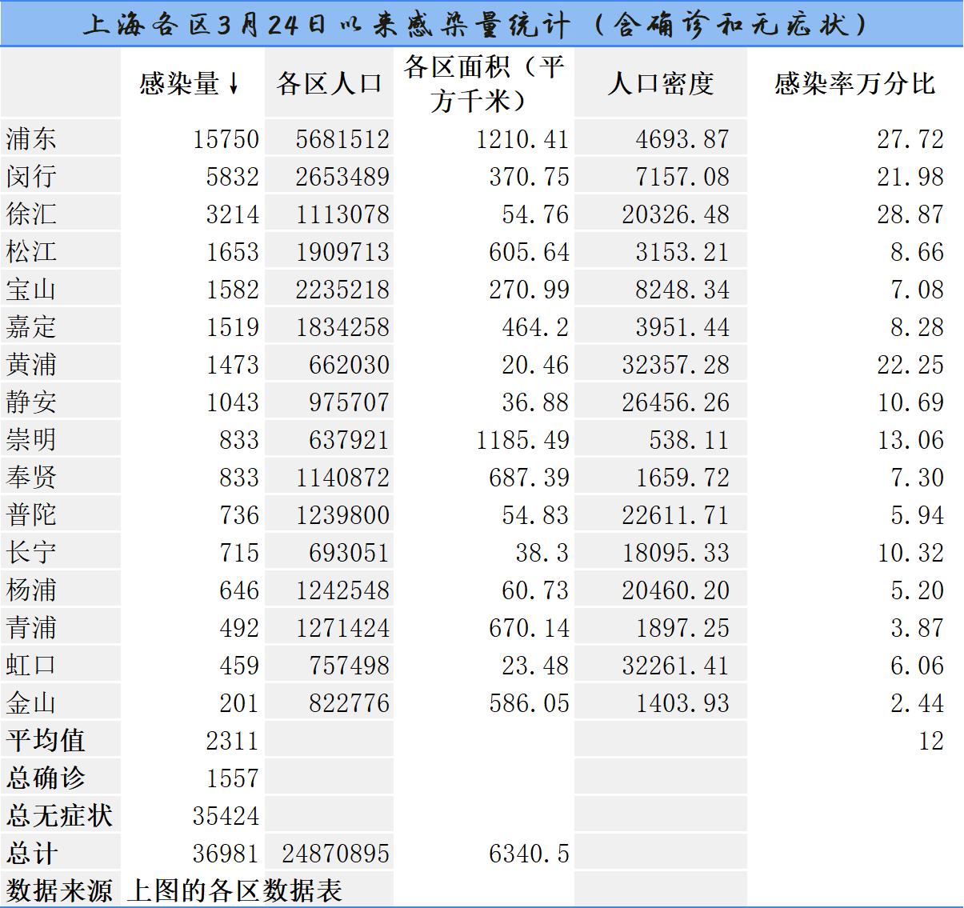This screenshot has height=908, width=964.
Task: Select the 总计 row label
Action: click(31, 854)
